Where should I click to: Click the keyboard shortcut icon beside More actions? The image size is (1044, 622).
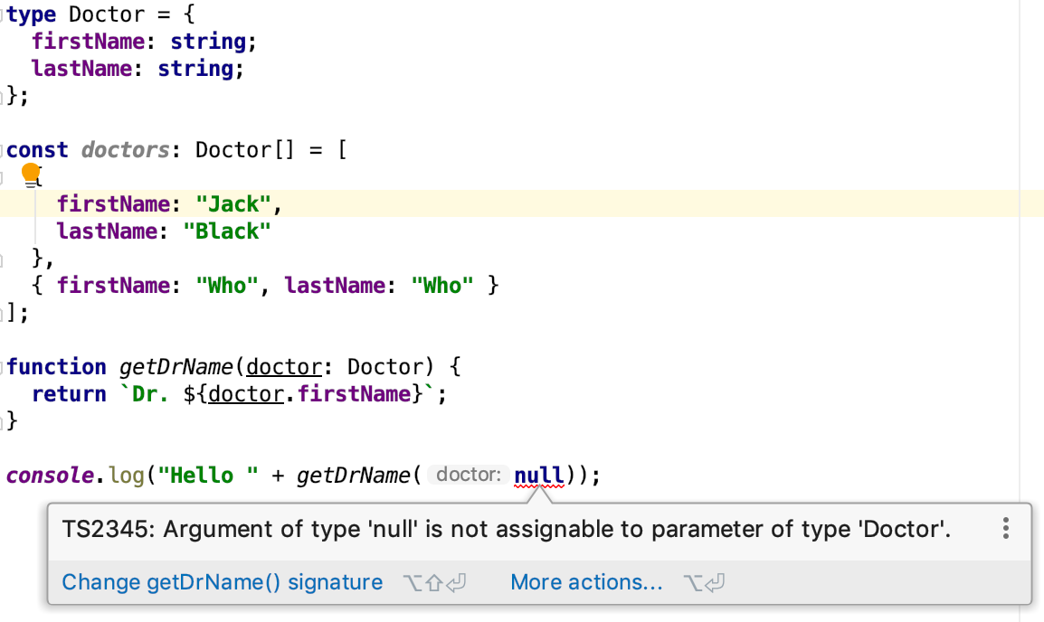coord(704,582)
